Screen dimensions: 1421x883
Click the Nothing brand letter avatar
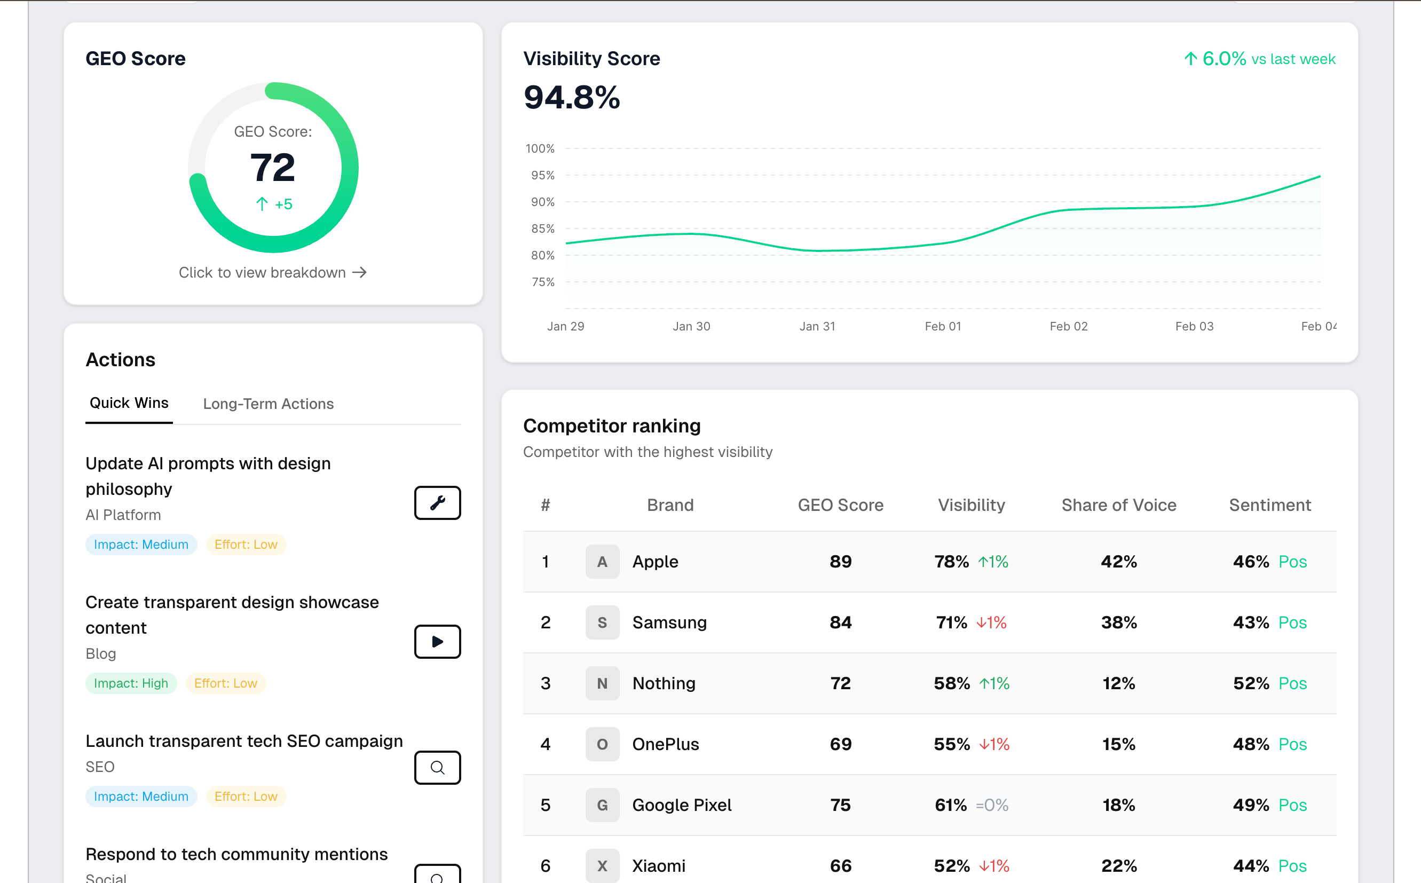(602, 683)
